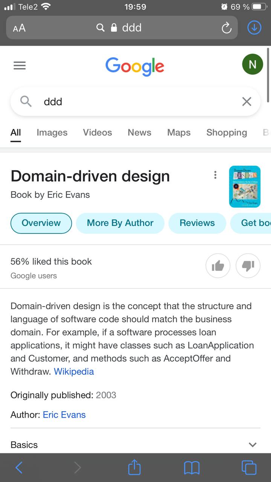Image resolution: width=271 pixels, height=482 pixels.
Task: Open the Eric Evans author link
Action: click(x=64, y=415)
